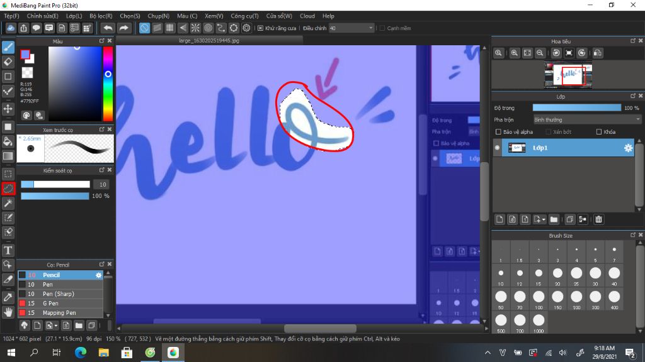Undock the Brush Size panel
645x362 pixels.
(632, 235)
